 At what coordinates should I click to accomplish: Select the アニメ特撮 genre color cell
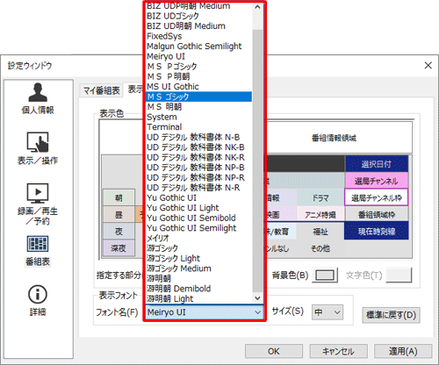[x=320, y=215]
